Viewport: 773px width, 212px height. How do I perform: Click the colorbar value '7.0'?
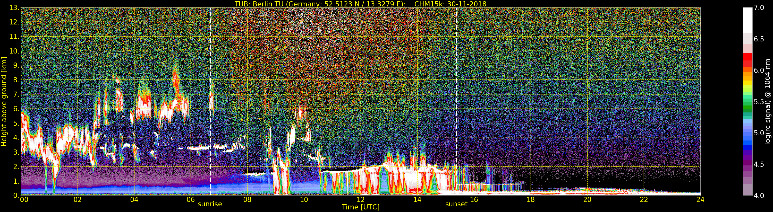[759, 8]
